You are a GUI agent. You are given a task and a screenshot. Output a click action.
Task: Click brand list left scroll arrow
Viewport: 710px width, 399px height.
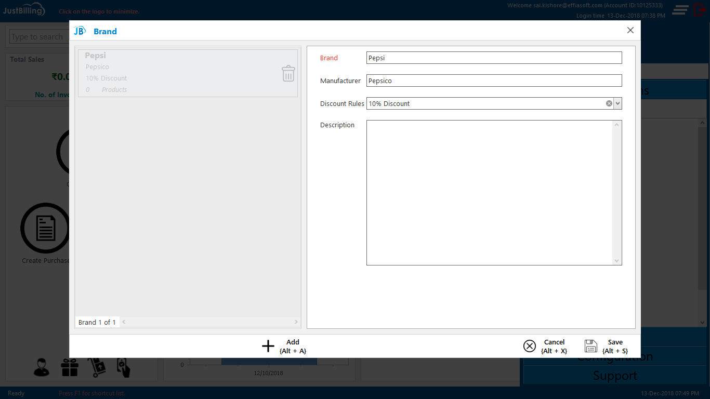coord(124,322)
